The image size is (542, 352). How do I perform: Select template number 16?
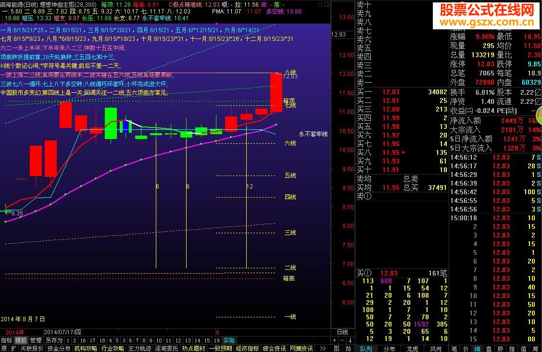pos(83,340)
